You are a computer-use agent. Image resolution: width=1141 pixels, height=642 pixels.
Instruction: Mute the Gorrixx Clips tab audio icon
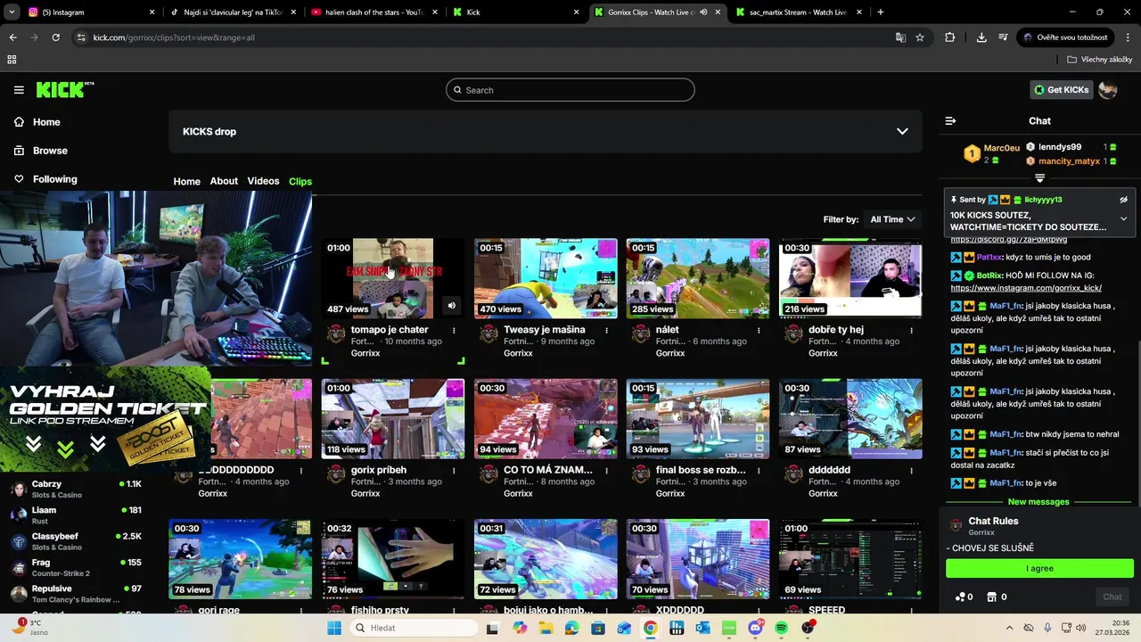pos(703,12)
